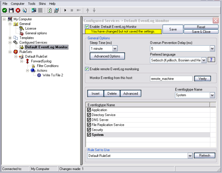
Task: Open the Tools menu
Action: tap(32, 4)
